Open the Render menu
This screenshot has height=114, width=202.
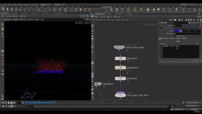[x=10, y=5]
